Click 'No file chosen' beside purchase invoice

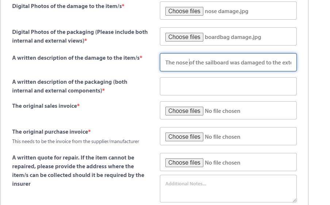coord(222,137)
